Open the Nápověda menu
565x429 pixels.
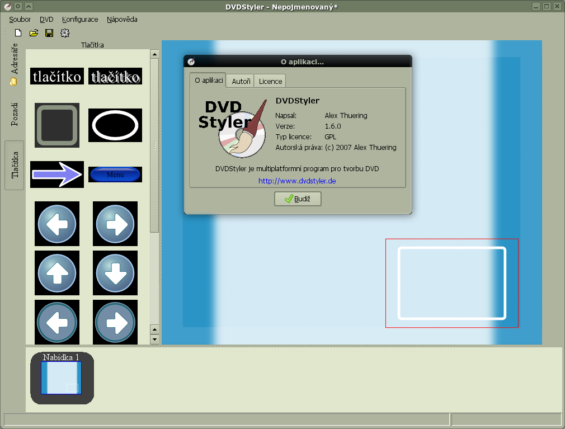(x=122, y=20)
